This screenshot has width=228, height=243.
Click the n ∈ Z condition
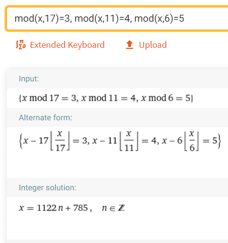[x=114, y=208]
